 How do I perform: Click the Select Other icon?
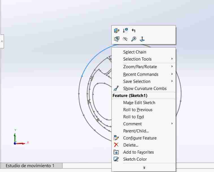(x=116, y=39)
